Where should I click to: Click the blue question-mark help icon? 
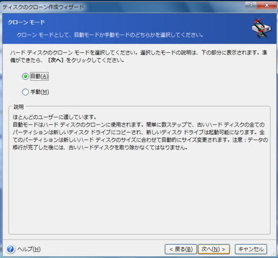[x=10, y=249]
